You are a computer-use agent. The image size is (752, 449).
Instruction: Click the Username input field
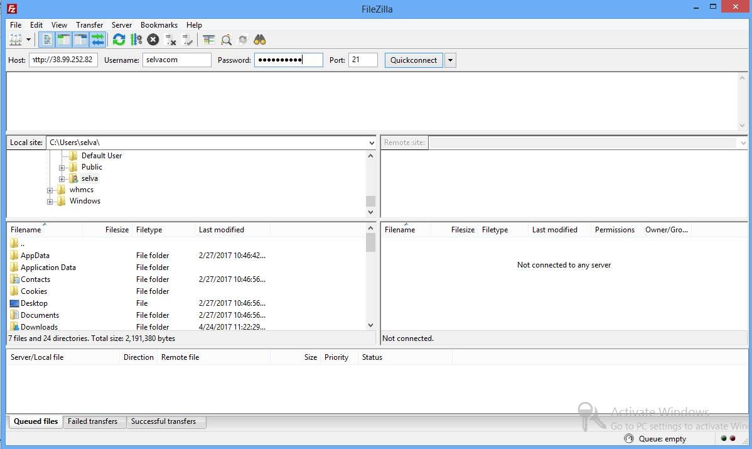pos(177,60)
